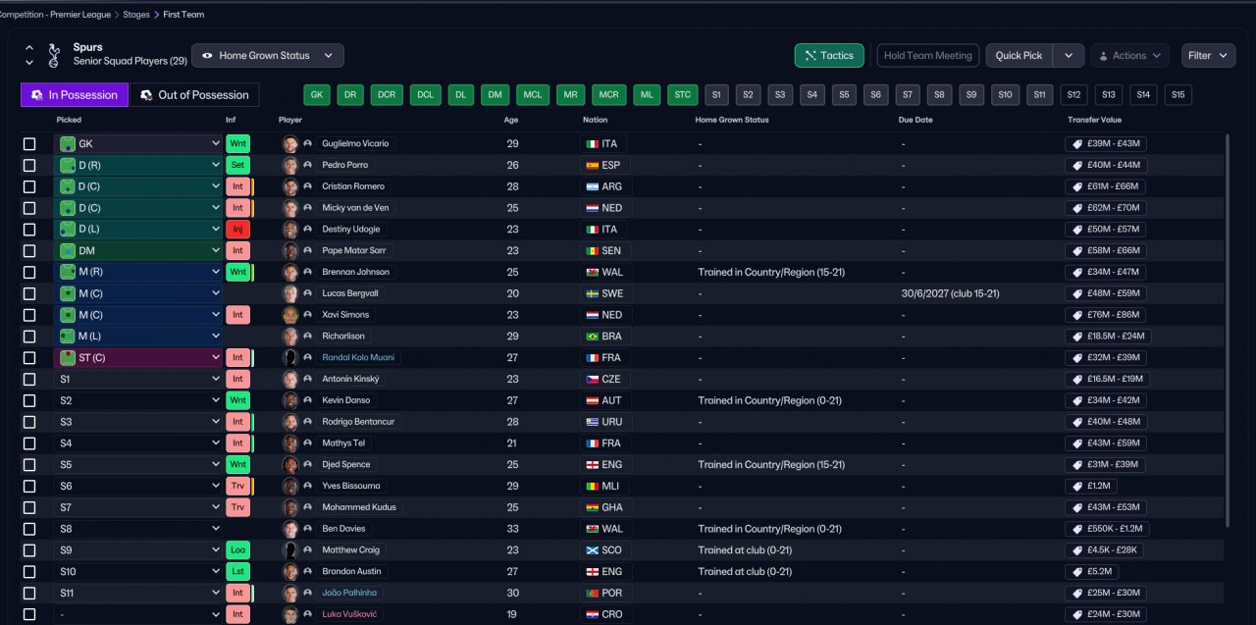This screenshot has width=1256, height=625.
Task: Go to the next team with the down chevron
Action: point(29,63)
